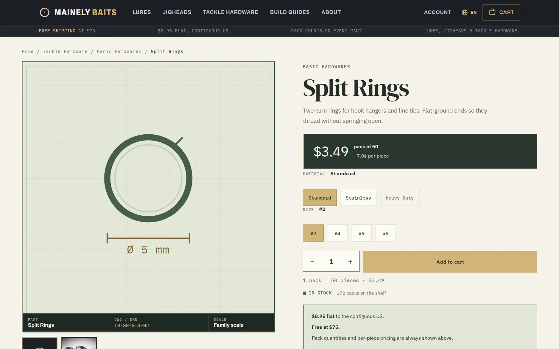Viewport: 559px width, 349px height.
Task: Go to Home breadcrumb
Action: pyautogui.click(x=28, y=51)
